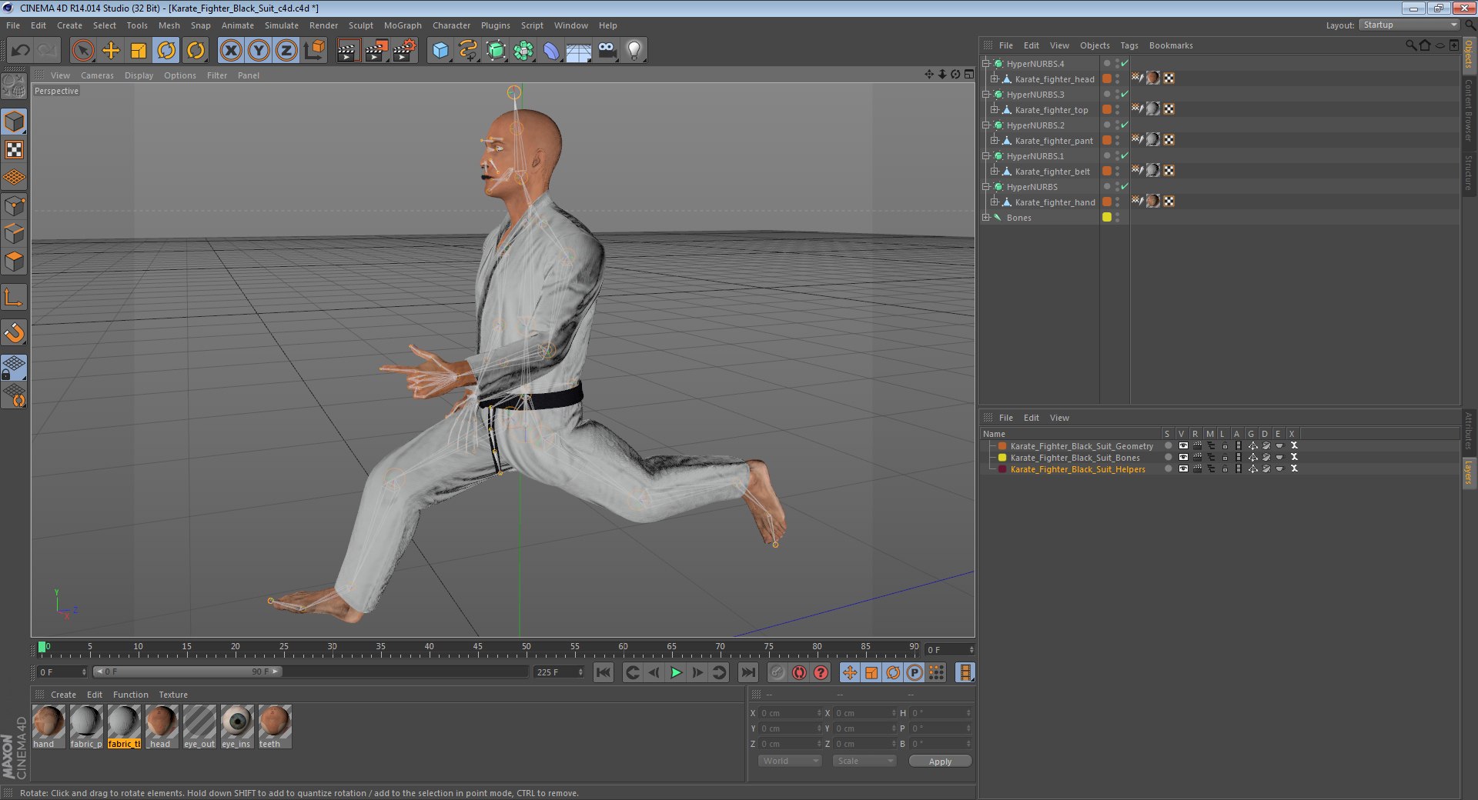Open the World coordinate dropdown
Viewport: 1478px width, 800px height.
coord(790,761)
